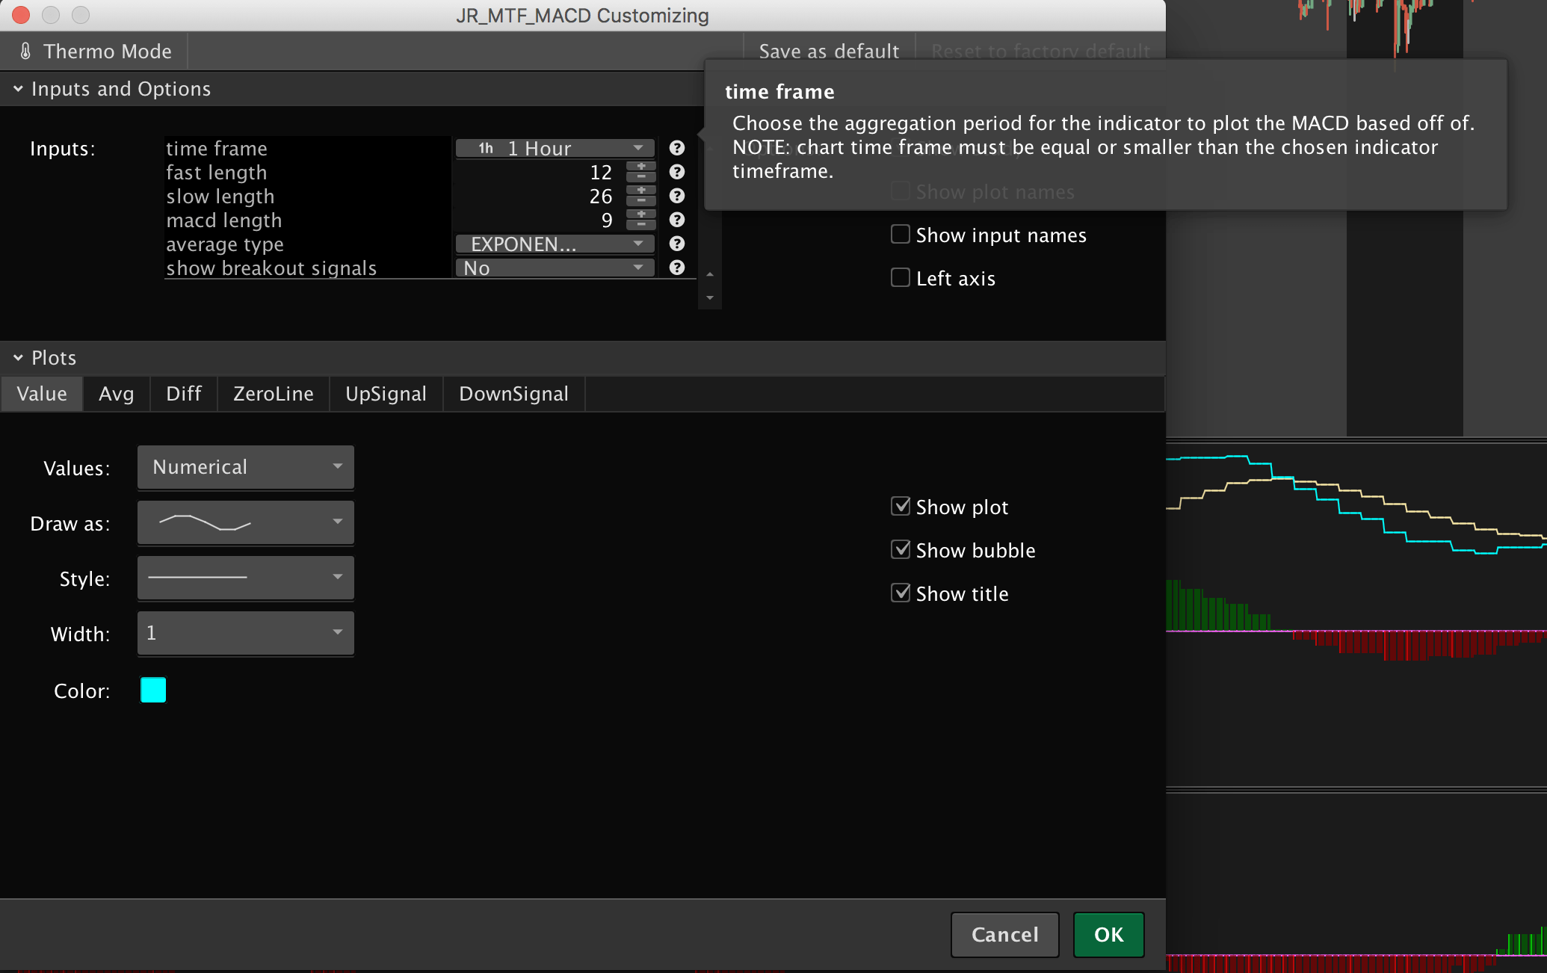Click help icon for show breakout signals

677,268
